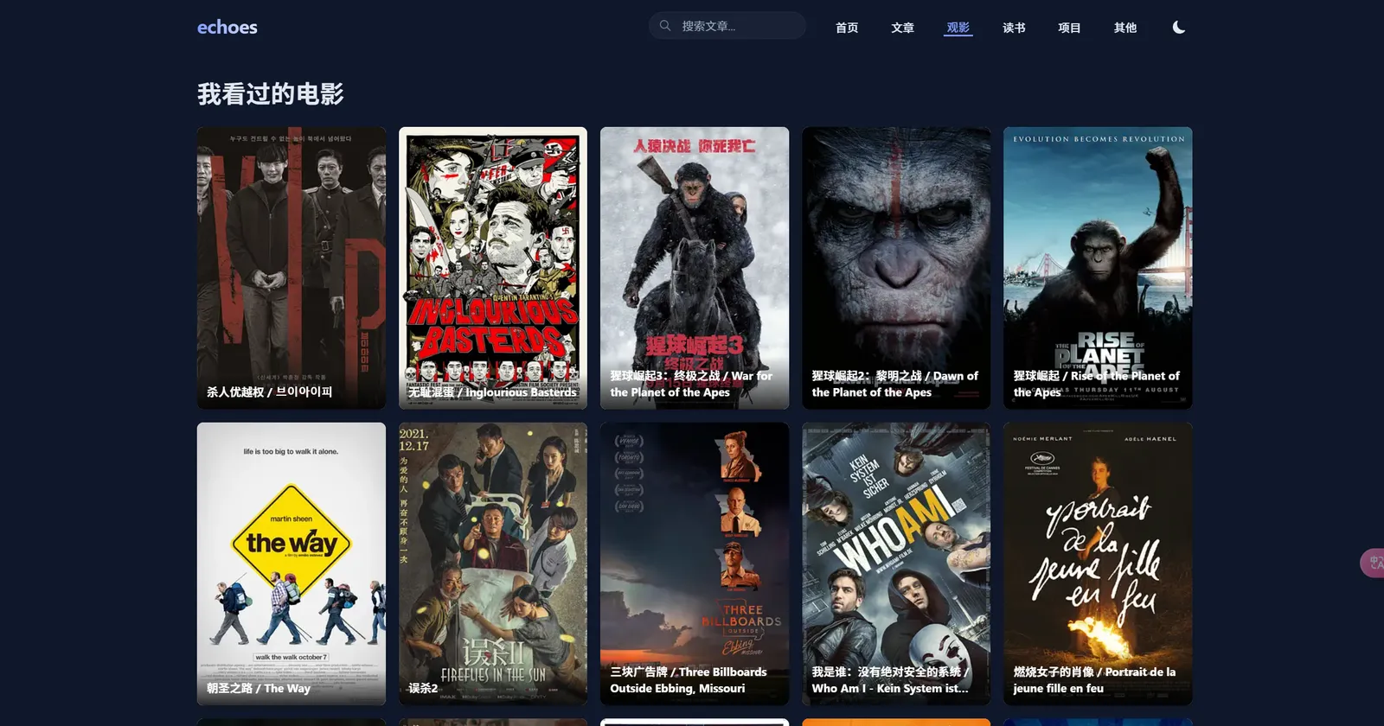
Task: Focus the article search input field
Action: click(737, 26)
